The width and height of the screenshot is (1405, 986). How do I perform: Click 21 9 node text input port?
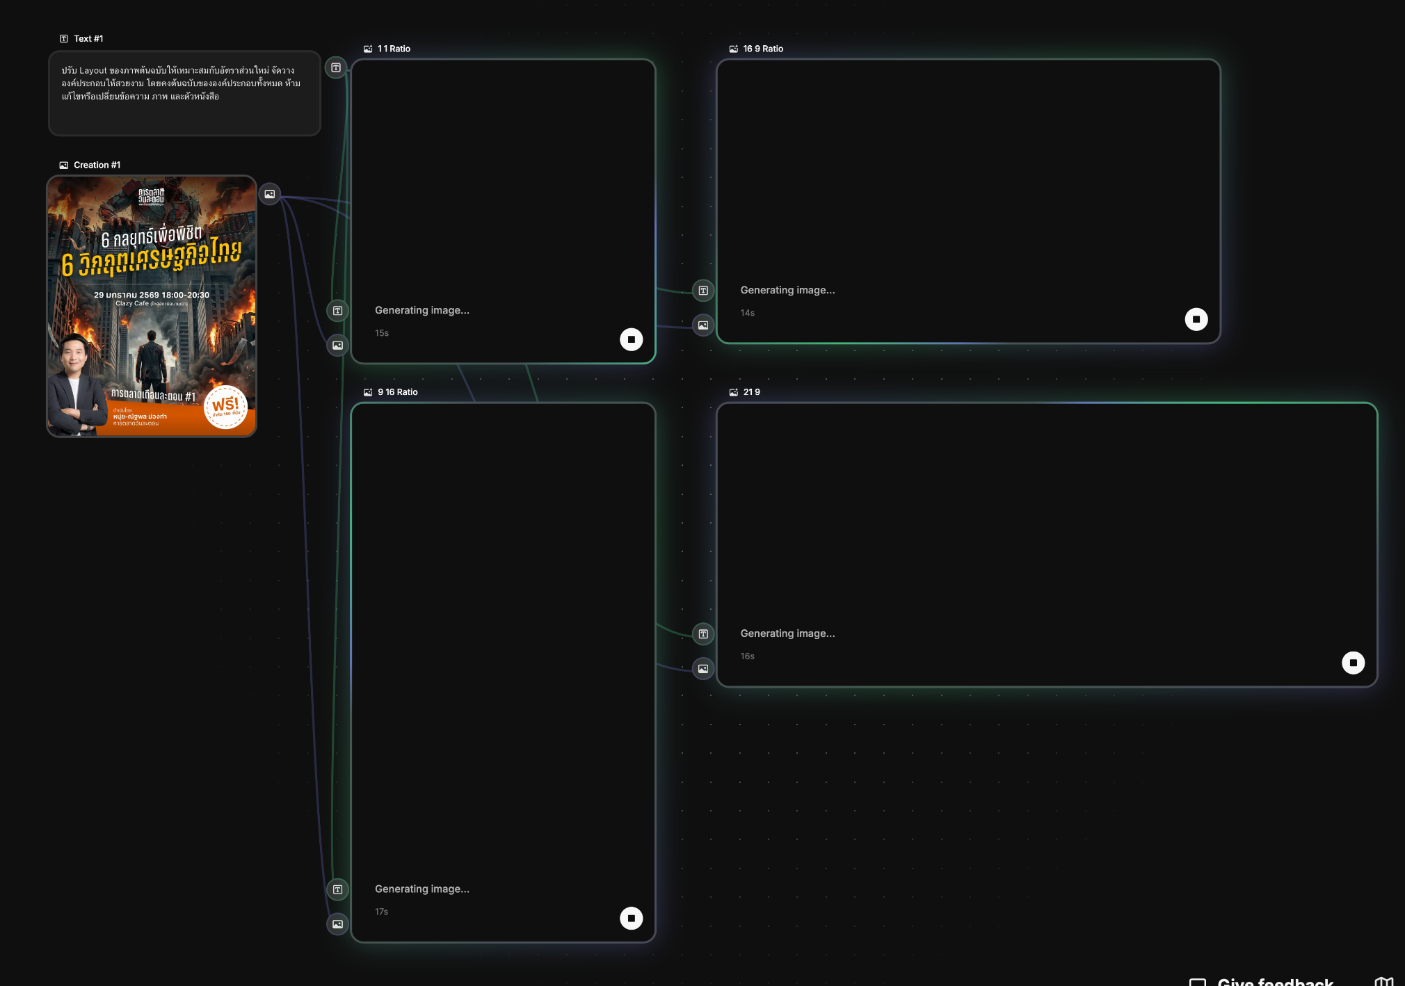click(703, 634)
